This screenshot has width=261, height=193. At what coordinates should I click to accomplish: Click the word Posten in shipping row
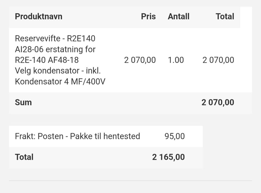pos(51,136)
